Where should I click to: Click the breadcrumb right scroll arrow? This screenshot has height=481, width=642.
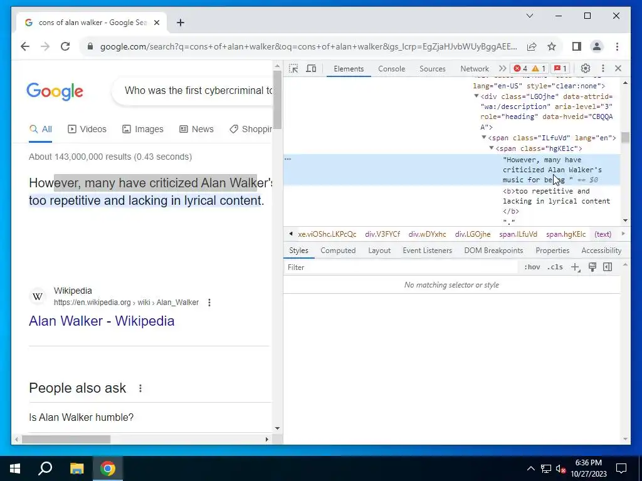(623, 234)
